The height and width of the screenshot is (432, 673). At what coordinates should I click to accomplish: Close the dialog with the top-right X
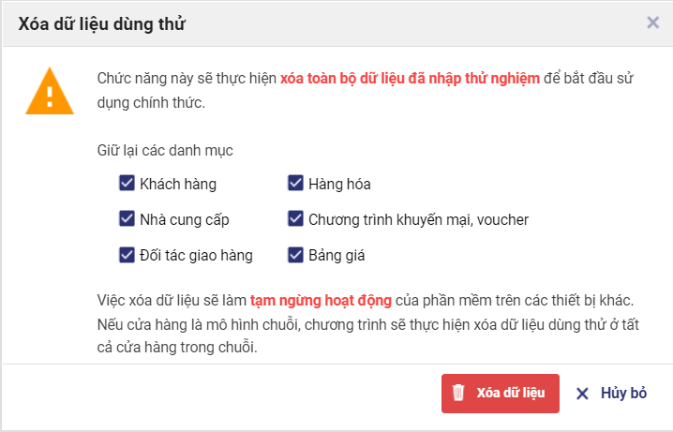click(653, 22)
